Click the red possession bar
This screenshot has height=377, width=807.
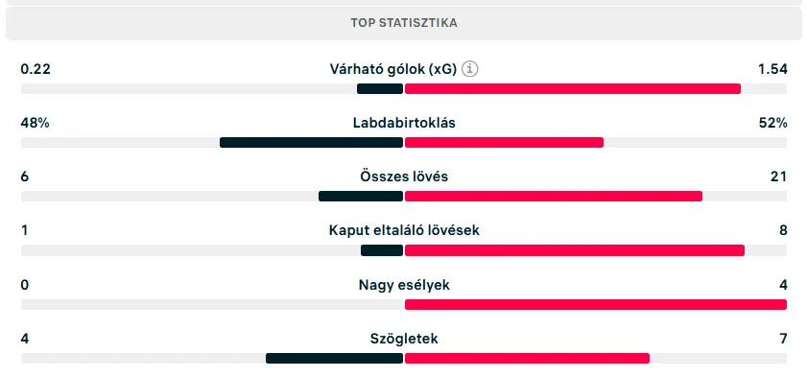click(x=505, y=143)
